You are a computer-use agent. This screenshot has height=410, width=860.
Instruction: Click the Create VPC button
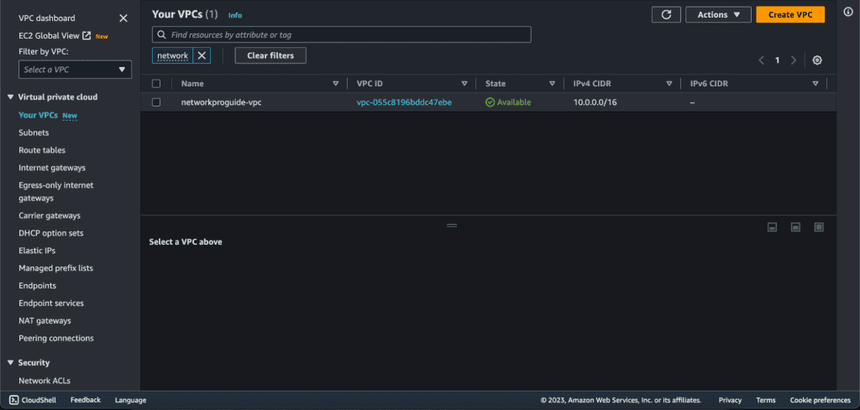click(x=790, y=15)
